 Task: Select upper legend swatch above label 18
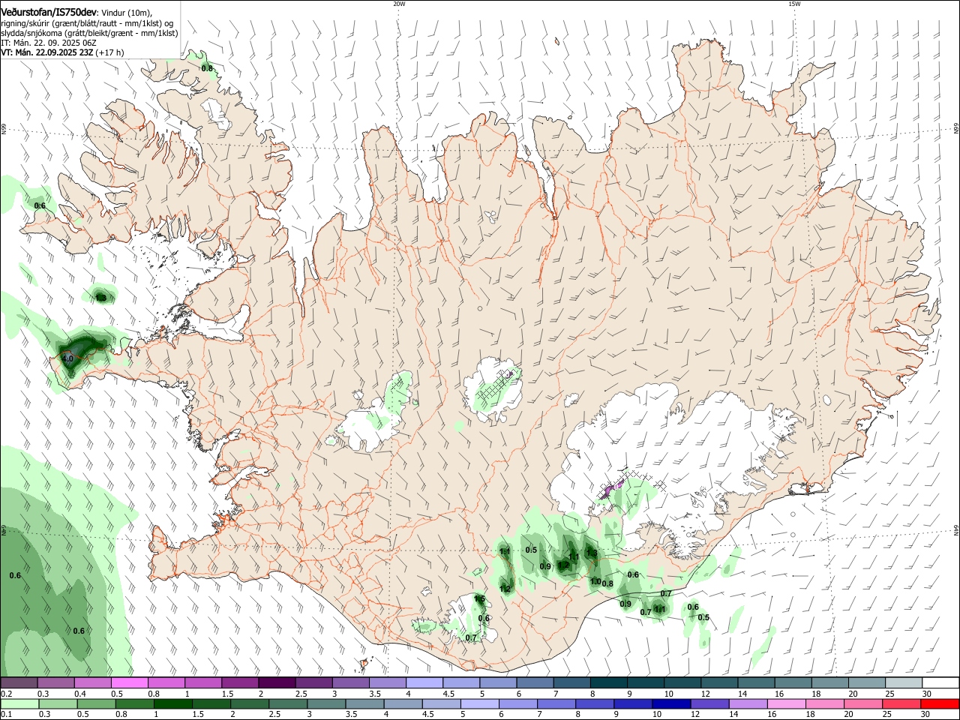pos(830,682)
